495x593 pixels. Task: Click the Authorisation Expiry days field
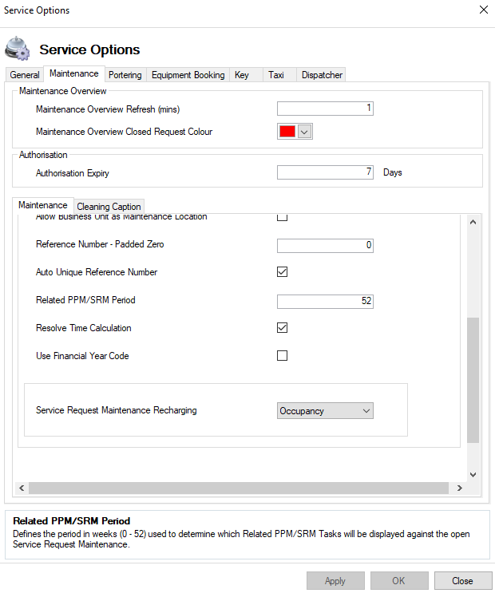coord(325,172)
